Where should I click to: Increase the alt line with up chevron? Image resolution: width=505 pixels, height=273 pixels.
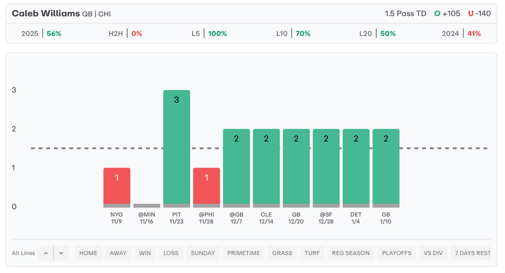click(45, 253)
